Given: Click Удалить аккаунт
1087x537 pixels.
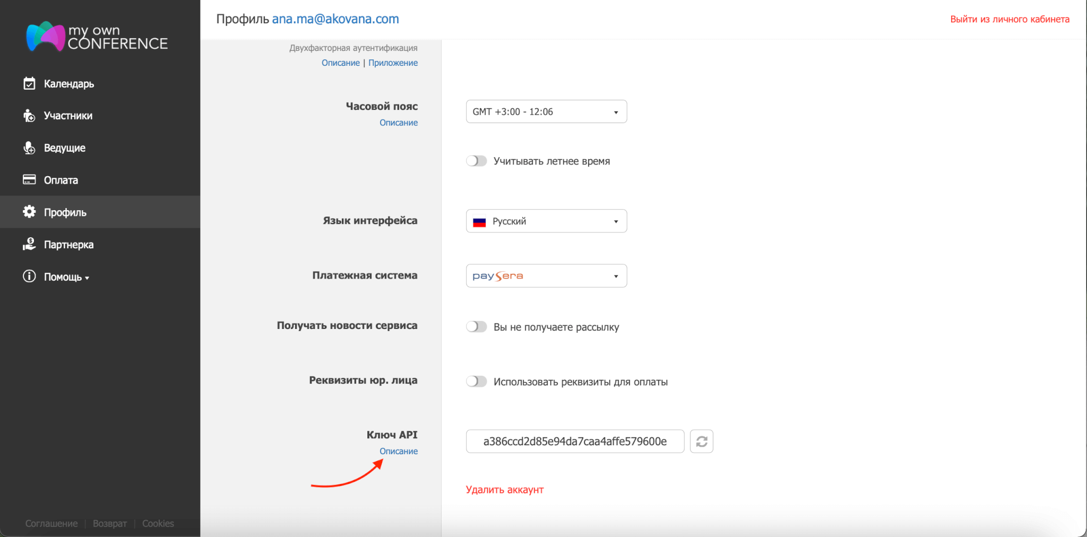Looking at the screenshot, I should coord(504,489).
